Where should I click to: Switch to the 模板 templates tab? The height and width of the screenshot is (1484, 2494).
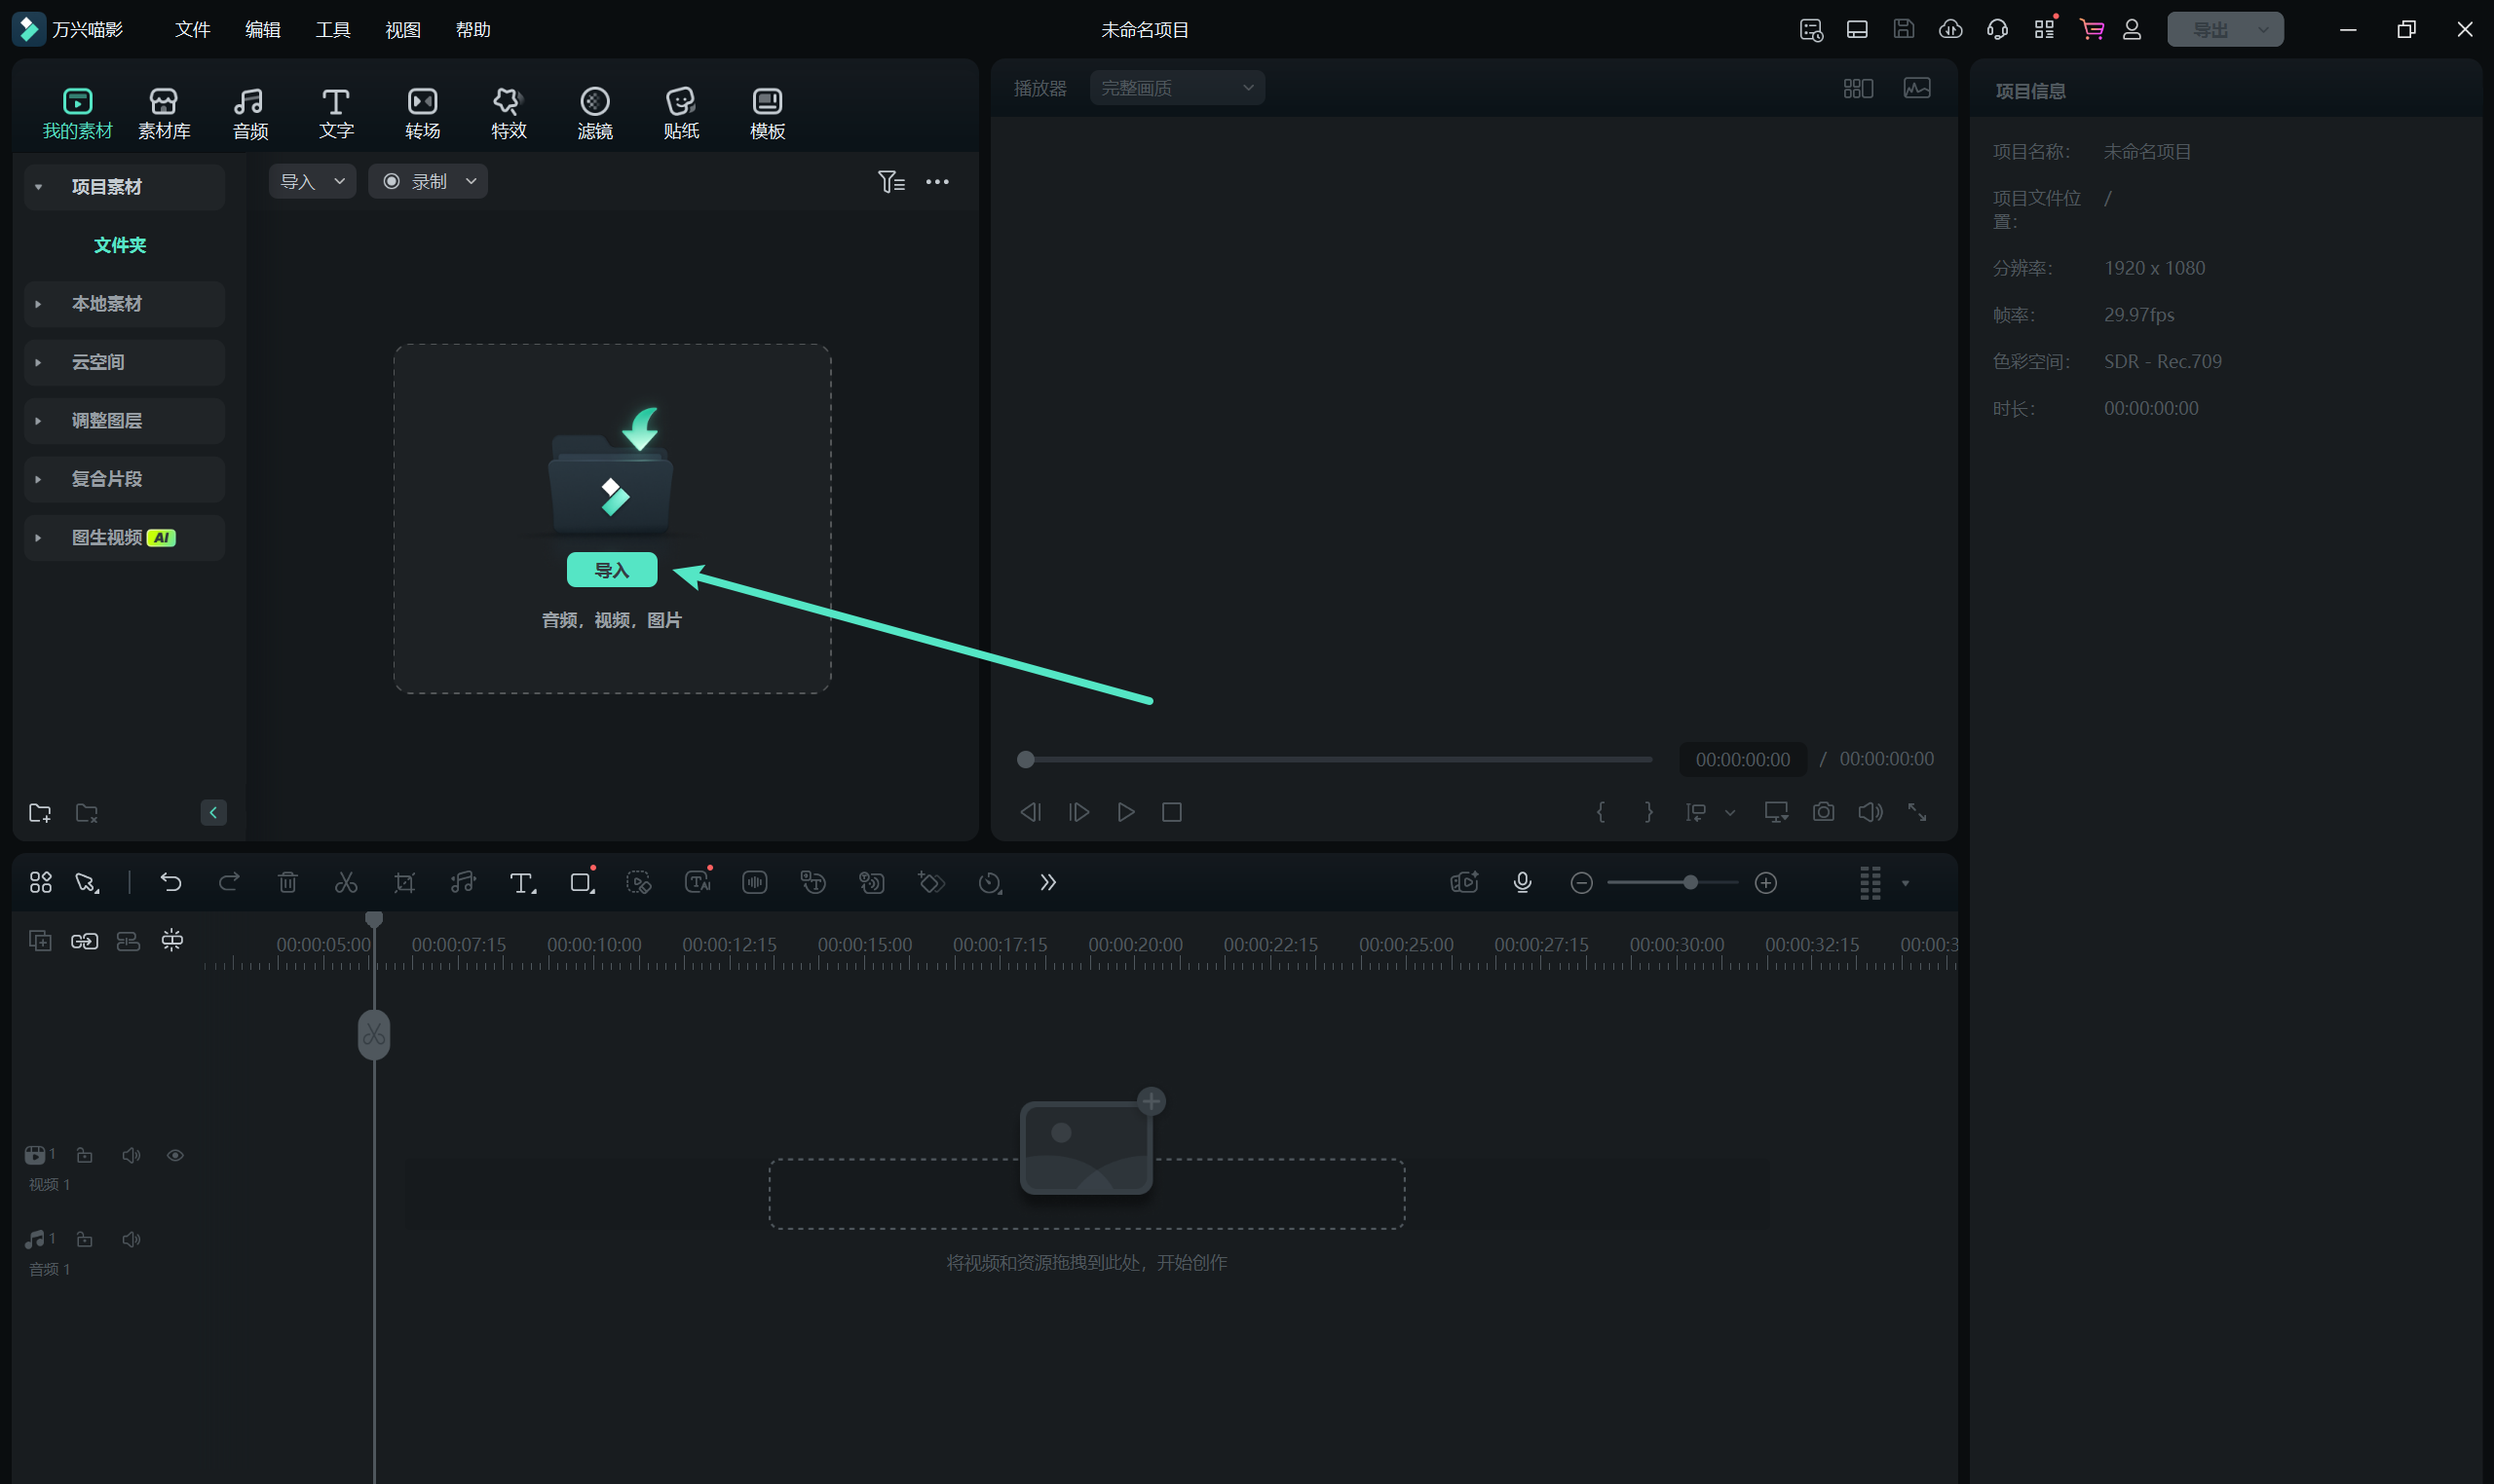[x=767, y=113]
